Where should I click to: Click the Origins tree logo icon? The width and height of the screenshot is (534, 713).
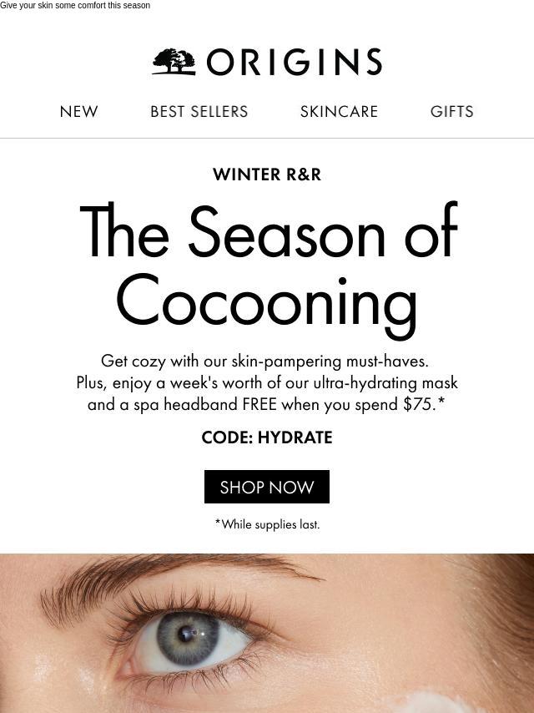tap(174, 62)
